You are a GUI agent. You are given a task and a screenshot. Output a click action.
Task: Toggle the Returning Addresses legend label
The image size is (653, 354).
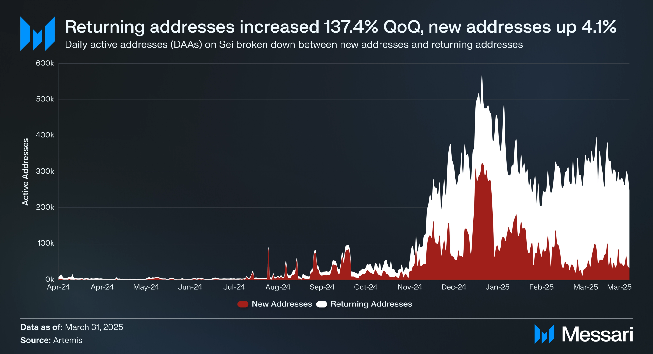pyautogui.click(x=371, y=304)
